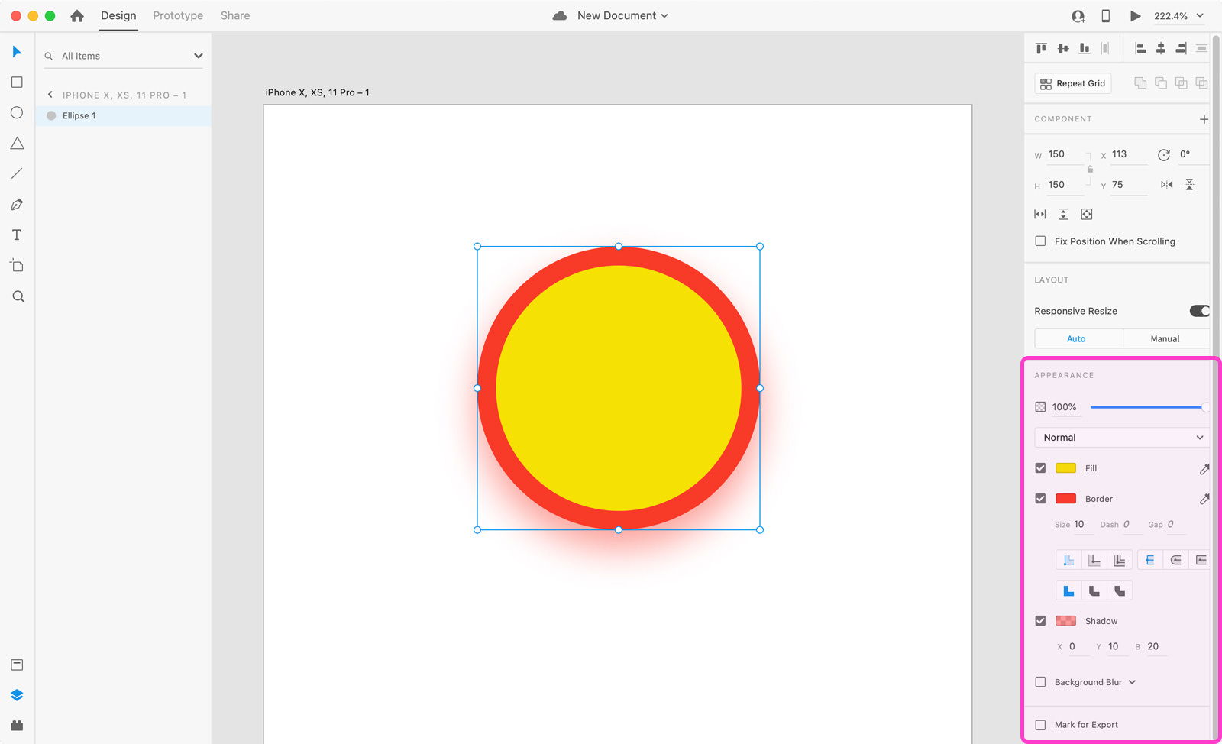Pick the Select arrow tool
The height and width of the screenshot is (744, 1222).
click(17, 52)
